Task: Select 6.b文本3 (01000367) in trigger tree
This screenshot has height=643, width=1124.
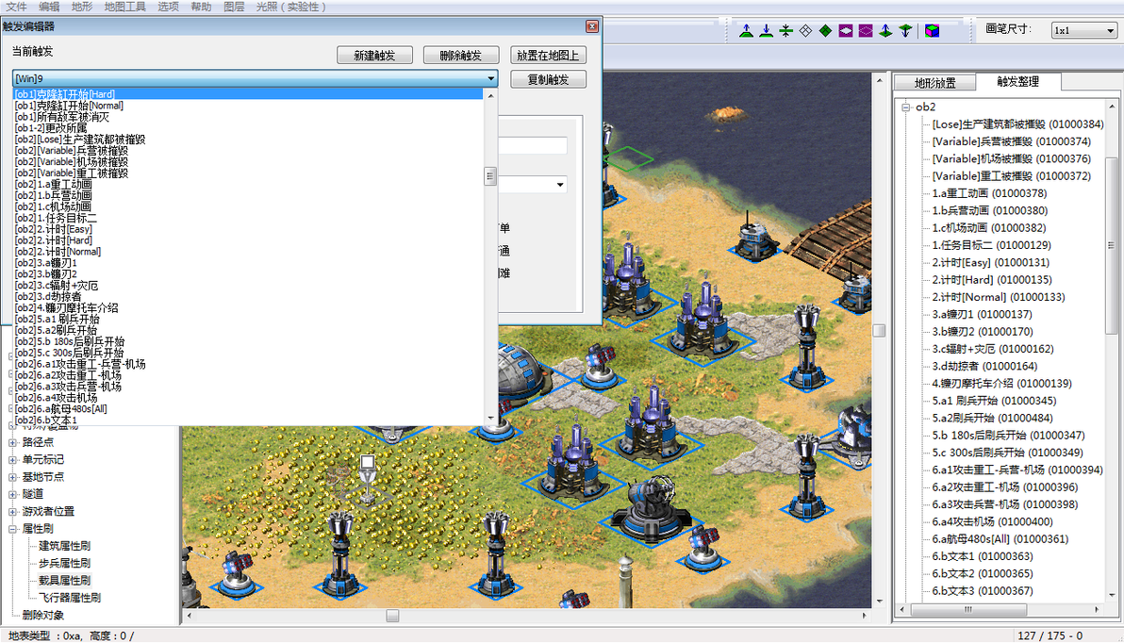Action: tap(982, 590)
